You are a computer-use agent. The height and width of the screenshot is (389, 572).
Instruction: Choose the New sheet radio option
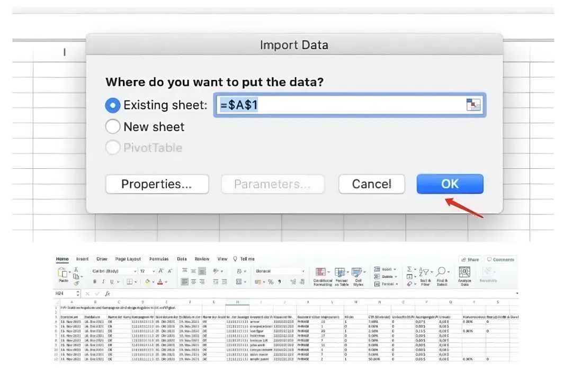(113, 127)
